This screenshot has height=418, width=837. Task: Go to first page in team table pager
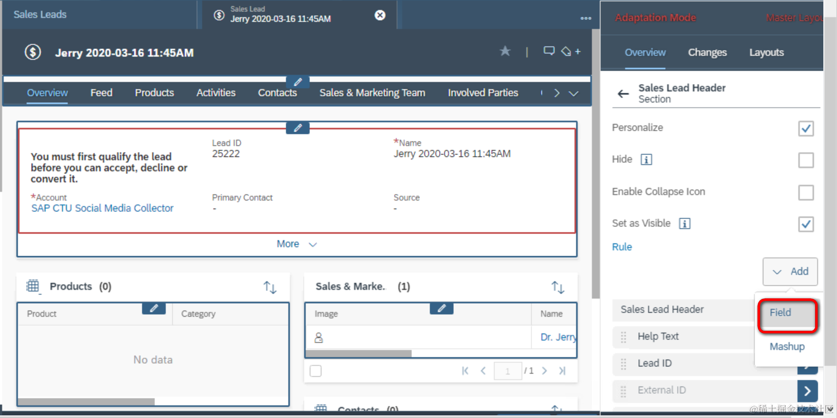[465, 371]
